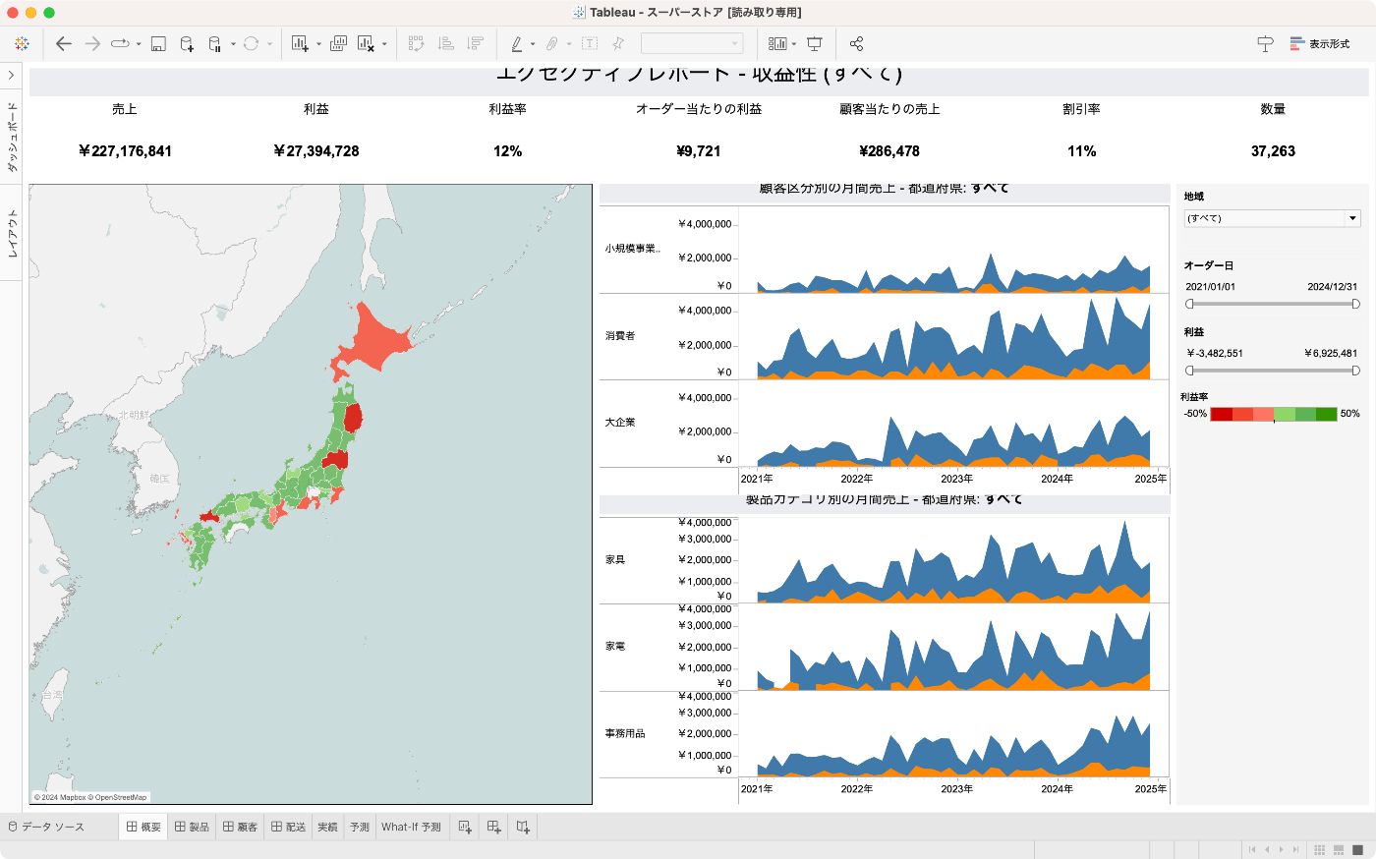Click the 利益 filter right slider handle
Viewport: 1376px width, 859px height.
click(1356, 371)
